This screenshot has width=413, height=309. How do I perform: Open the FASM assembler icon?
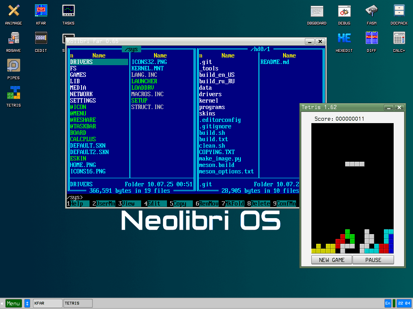(x=371, y=15)
